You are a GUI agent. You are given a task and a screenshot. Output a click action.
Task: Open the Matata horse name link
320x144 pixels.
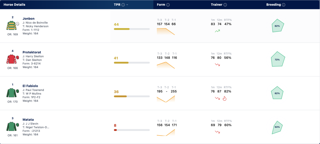28,120
